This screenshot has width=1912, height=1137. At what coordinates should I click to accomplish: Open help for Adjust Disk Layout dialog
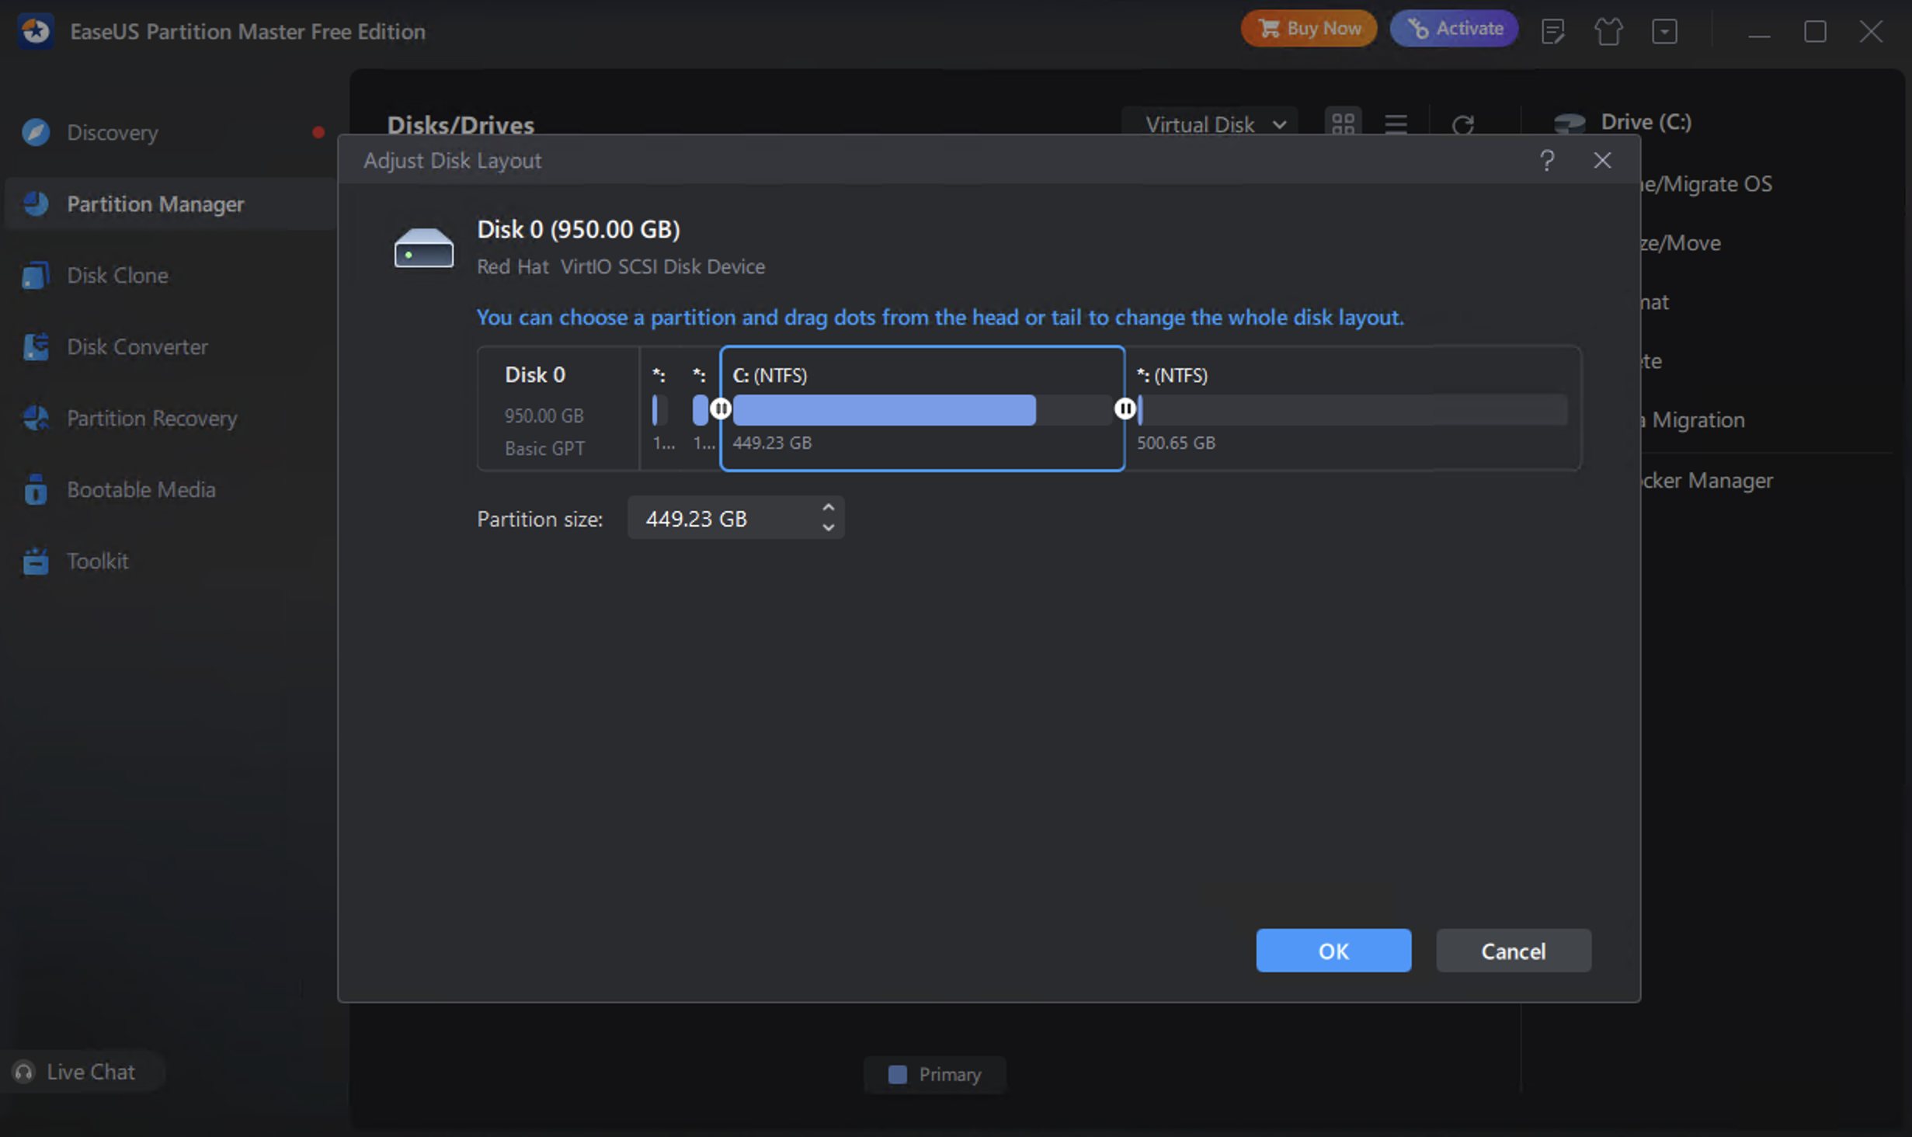pyautogui.click(x=1547, y=161)
